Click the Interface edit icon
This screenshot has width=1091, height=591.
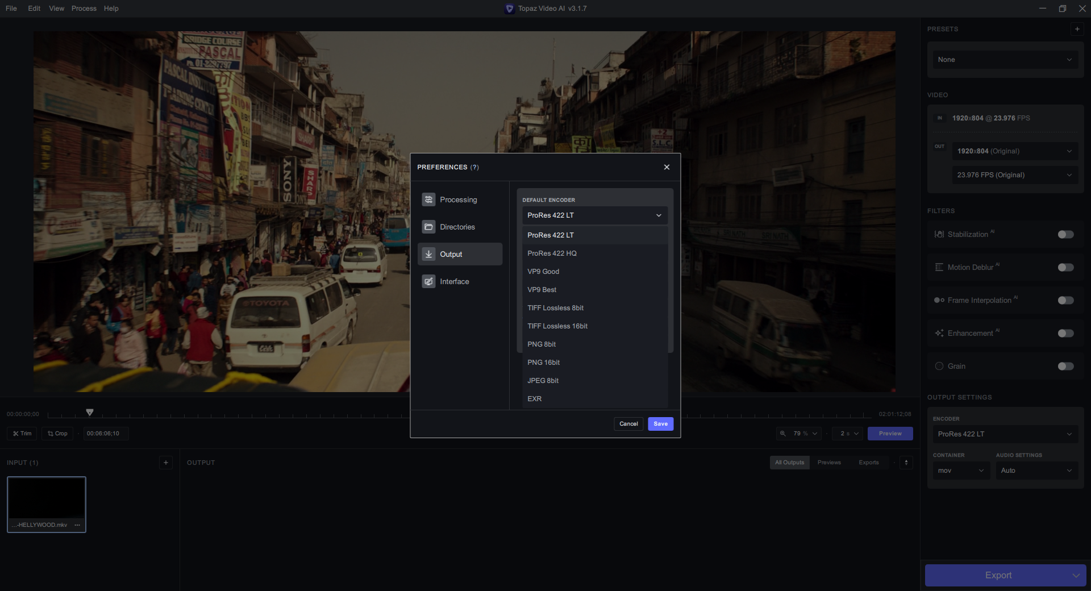pyautogui.click(x=428, y=281)
